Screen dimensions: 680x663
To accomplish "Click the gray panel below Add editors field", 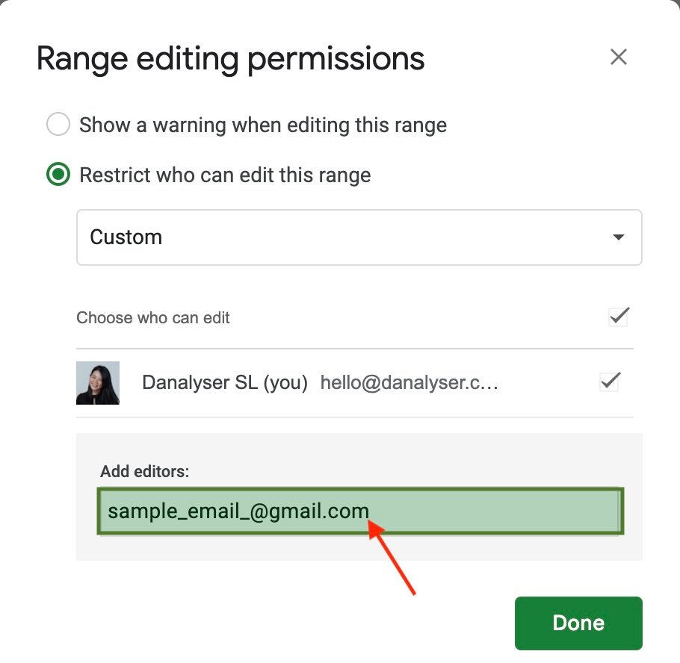I will coord(359,548).
